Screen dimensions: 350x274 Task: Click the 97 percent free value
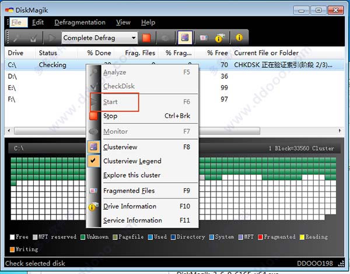click(x=225, y=99)
